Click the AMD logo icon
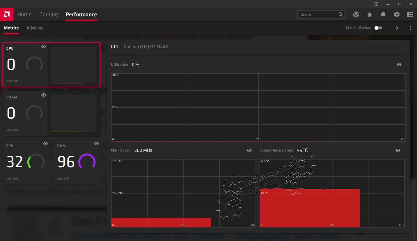Image resolution: width=417 pixels, height=241 pixels. (7, 14)
